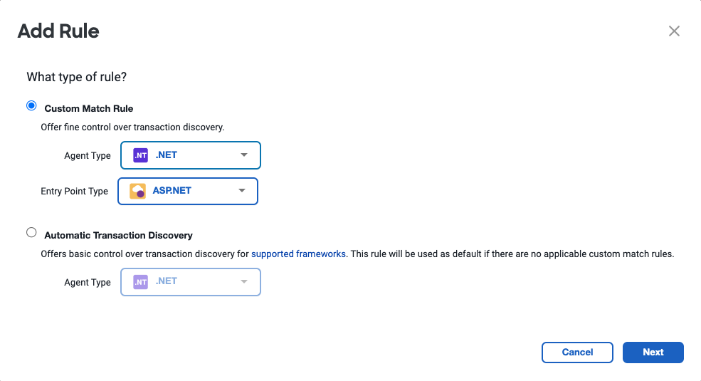Click the .NET text in first Agent Type box
Image resolution: width=701 pixels, height=381 pixels.
click(167, 155)
